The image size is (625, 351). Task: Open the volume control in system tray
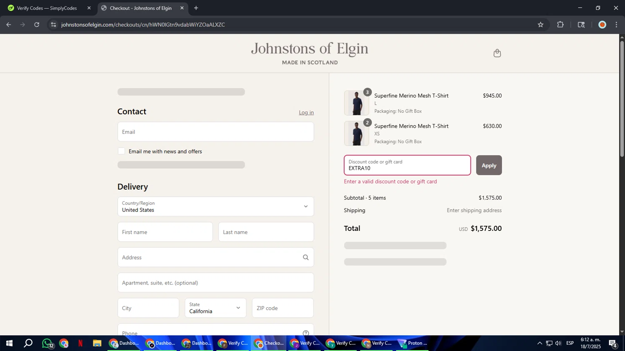(558, 344)
